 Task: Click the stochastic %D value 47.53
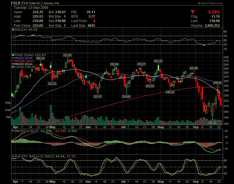(x=71, y=156)
